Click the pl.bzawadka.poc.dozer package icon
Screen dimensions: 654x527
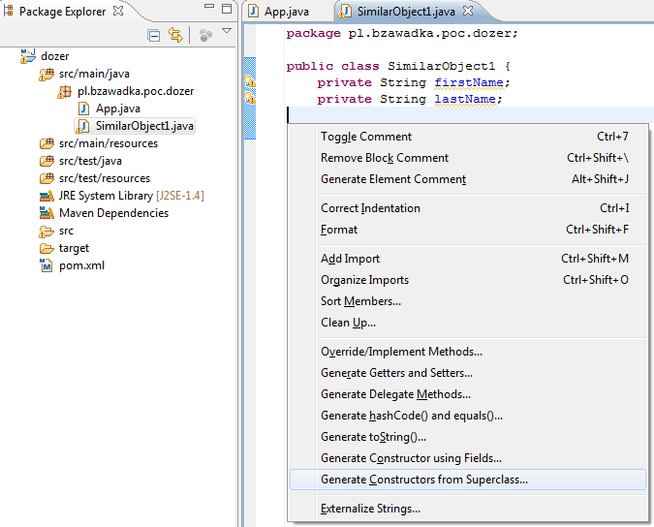tap(66, 91)
